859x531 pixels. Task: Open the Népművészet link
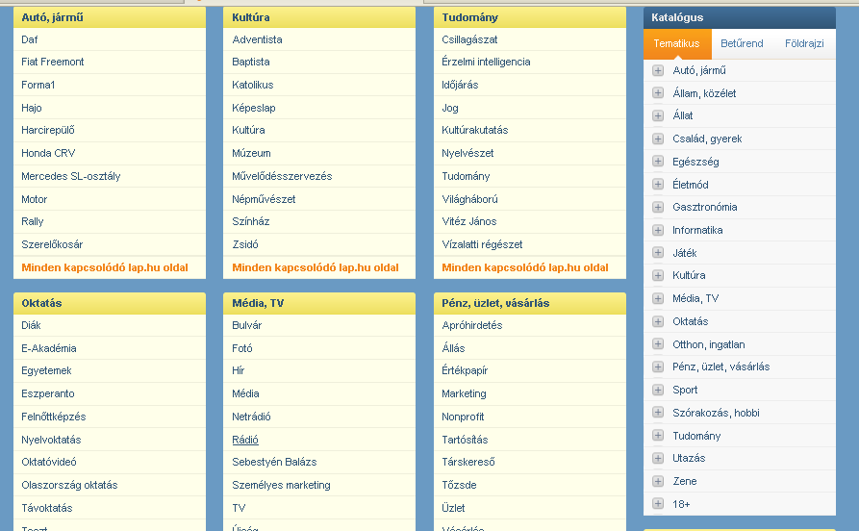pyautogui.click(x=264, y=199)
